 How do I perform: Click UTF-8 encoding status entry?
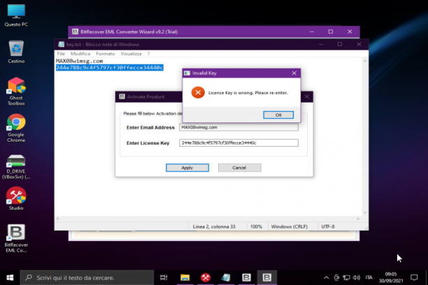point(328,226)
